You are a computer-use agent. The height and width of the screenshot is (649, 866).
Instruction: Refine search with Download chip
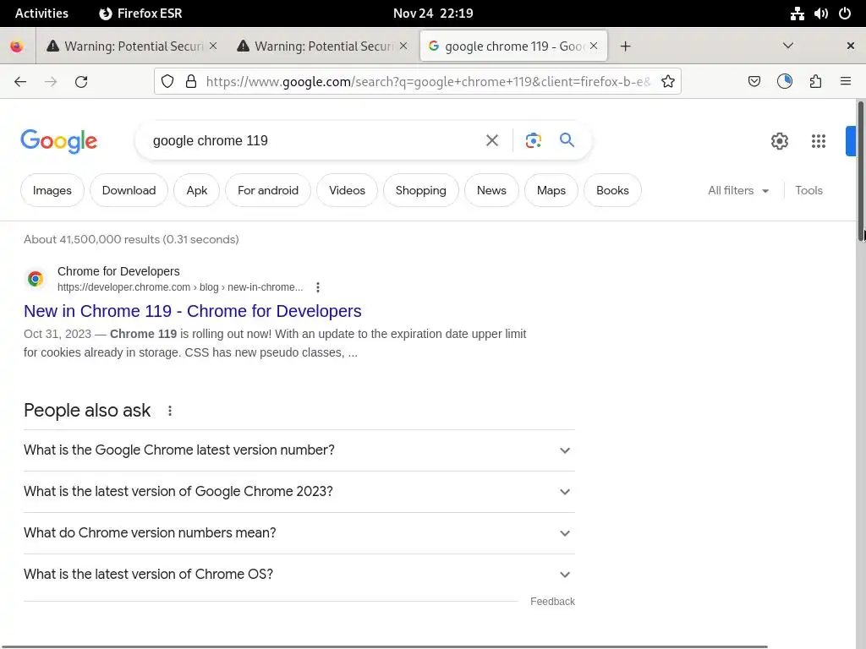click(x=129, y=190)
